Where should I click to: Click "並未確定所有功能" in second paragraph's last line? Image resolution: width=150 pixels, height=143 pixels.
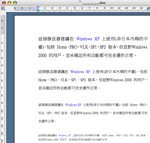[53, 88]
